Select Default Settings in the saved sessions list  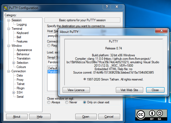click(x=53, y=68)
